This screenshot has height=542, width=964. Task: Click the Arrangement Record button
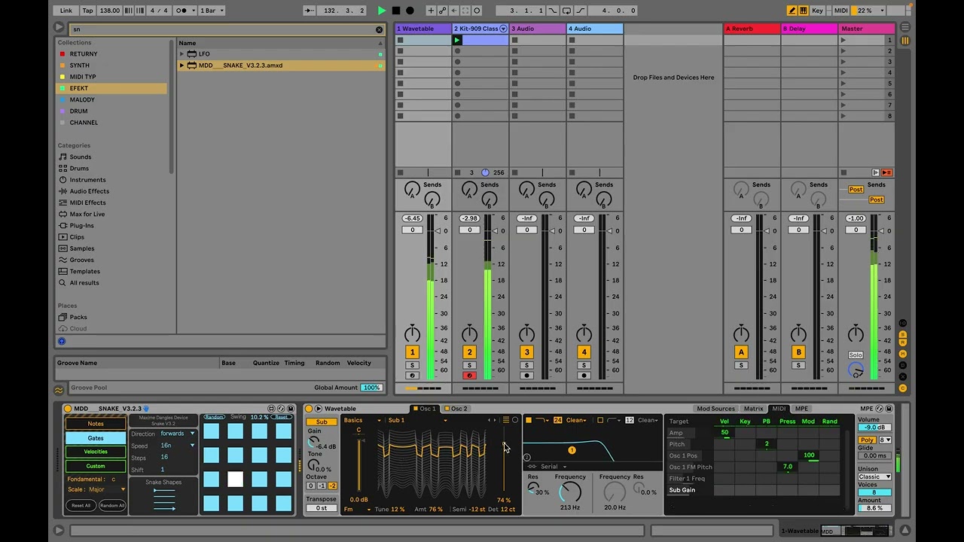coord(410,11)
